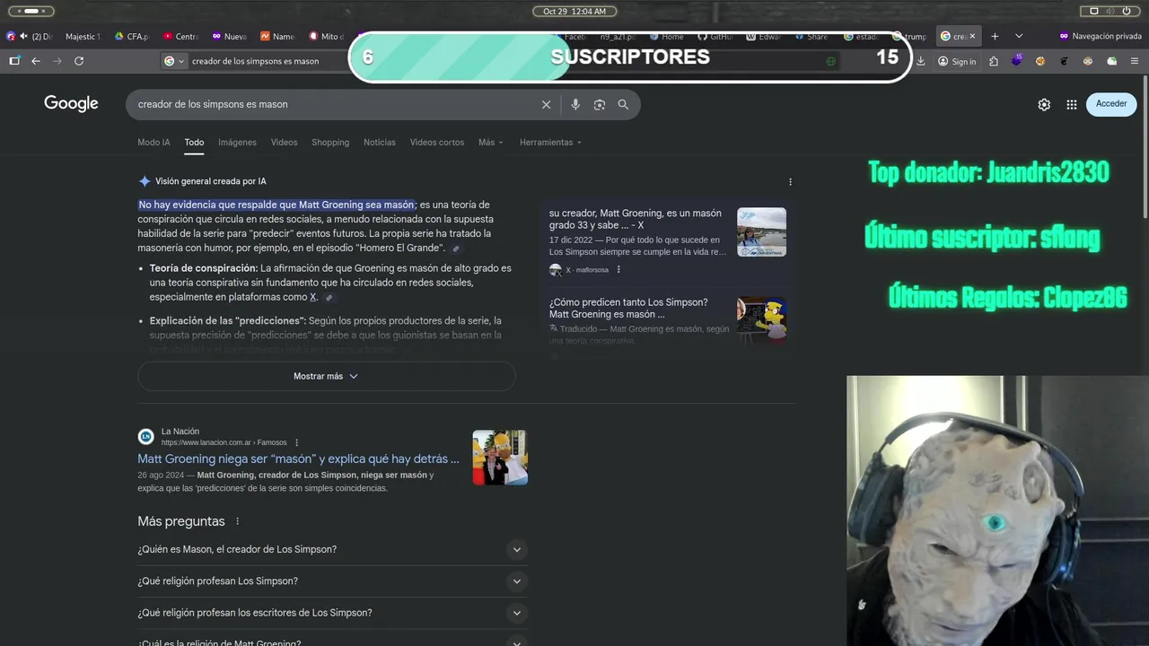The width and height of the screenshot is (1149, 646).
Task: Select the Noticias results tab
Action: [380, 143]
